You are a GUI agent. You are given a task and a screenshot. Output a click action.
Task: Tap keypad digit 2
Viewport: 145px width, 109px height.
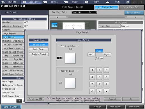coord(99,70)
